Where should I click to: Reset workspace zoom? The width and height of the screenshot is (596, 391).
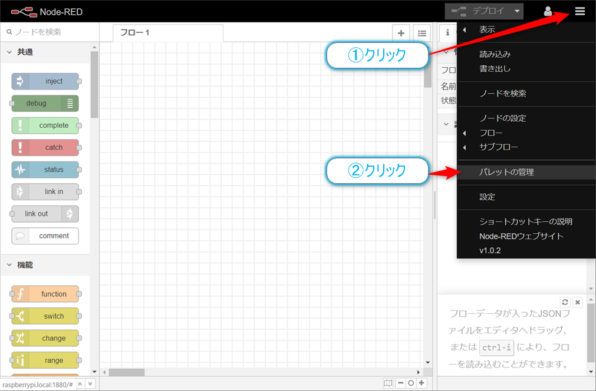[411, 383]
